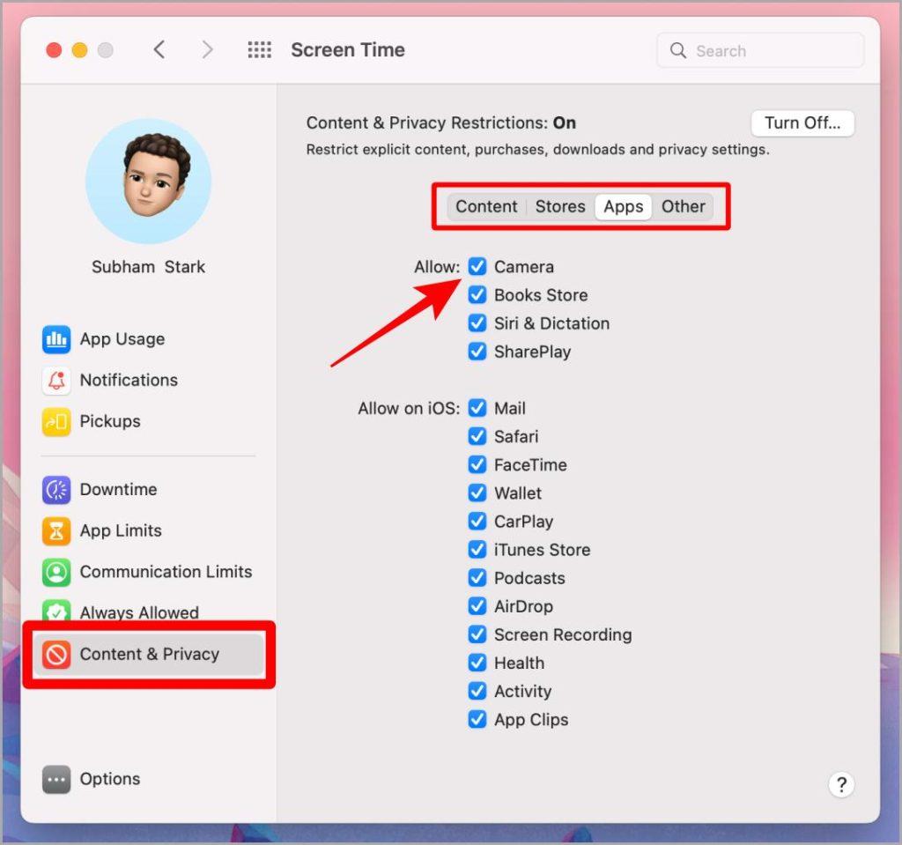Click the Notifications bell icon
This screenshot has width=902, height=845.
56,380
